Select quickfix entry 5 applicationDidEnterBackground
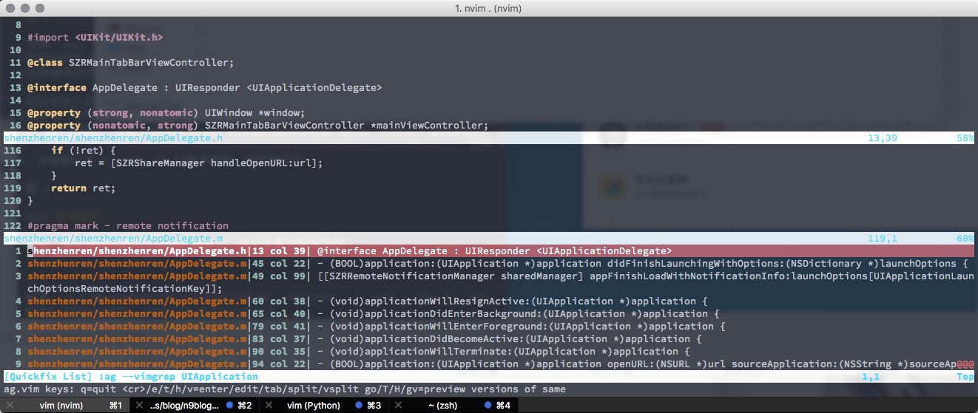 pyautogui.click(x=489, y=314)
